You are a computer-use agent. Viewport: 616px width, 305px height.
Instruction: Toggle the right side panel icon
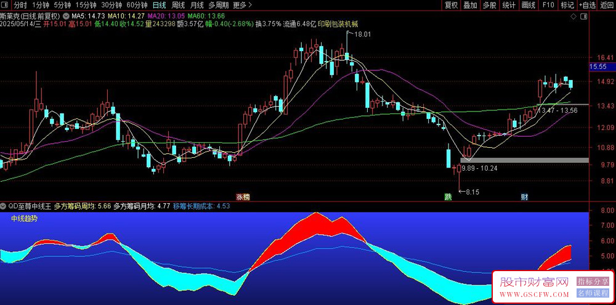584,16
